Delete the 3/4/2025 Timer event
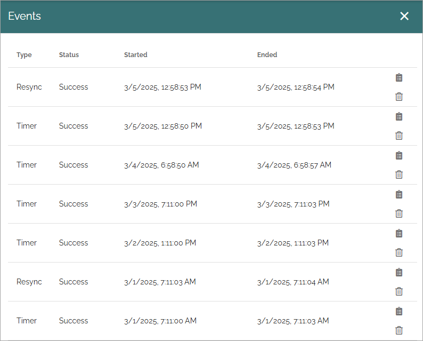Image resolution: width=423 pixels, height=341 pixels. 399,175
